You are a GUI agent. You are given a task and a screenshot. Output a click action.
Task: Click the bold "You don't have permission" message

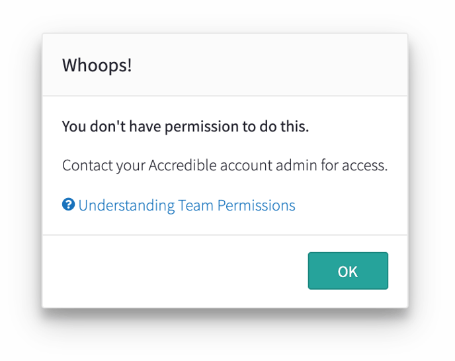185,126
